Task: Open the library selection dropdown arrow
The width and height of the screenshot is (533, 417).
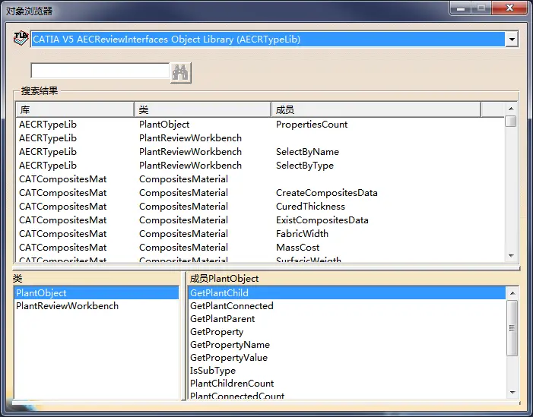Action: (512, 39)
